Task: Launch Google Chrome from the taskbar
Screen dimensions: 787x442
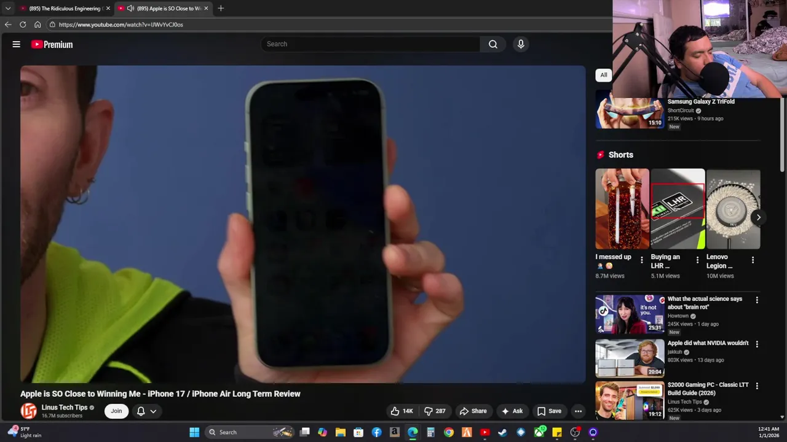Action: coord(449,432)
